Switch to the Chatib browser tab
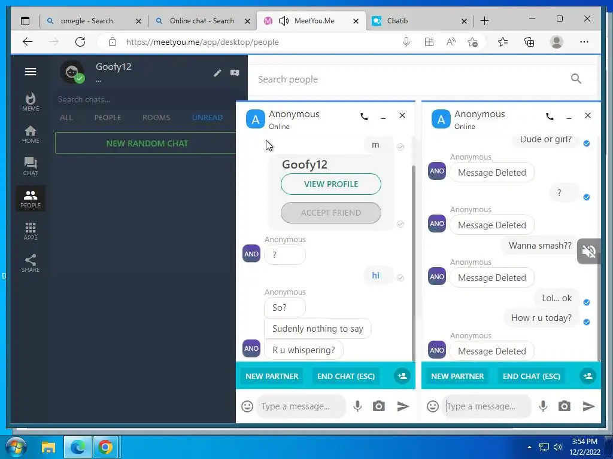This screenshot has height=459, width=613. coord(419,21)
